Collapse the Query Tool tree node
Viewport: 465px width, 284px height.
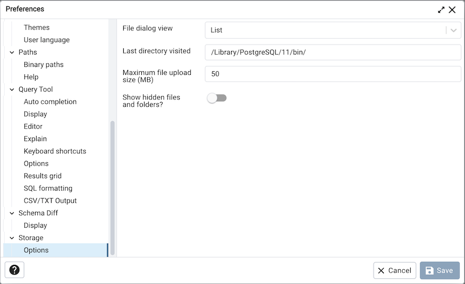click(x=12, y=90)
